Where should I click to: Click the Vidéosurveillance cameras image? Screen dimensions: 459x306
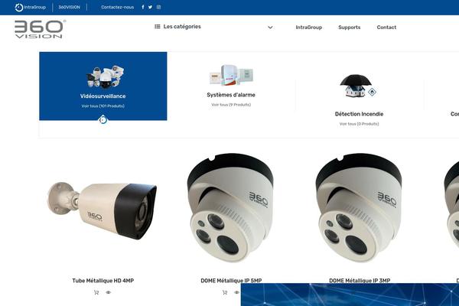click(x=105, y=77)
